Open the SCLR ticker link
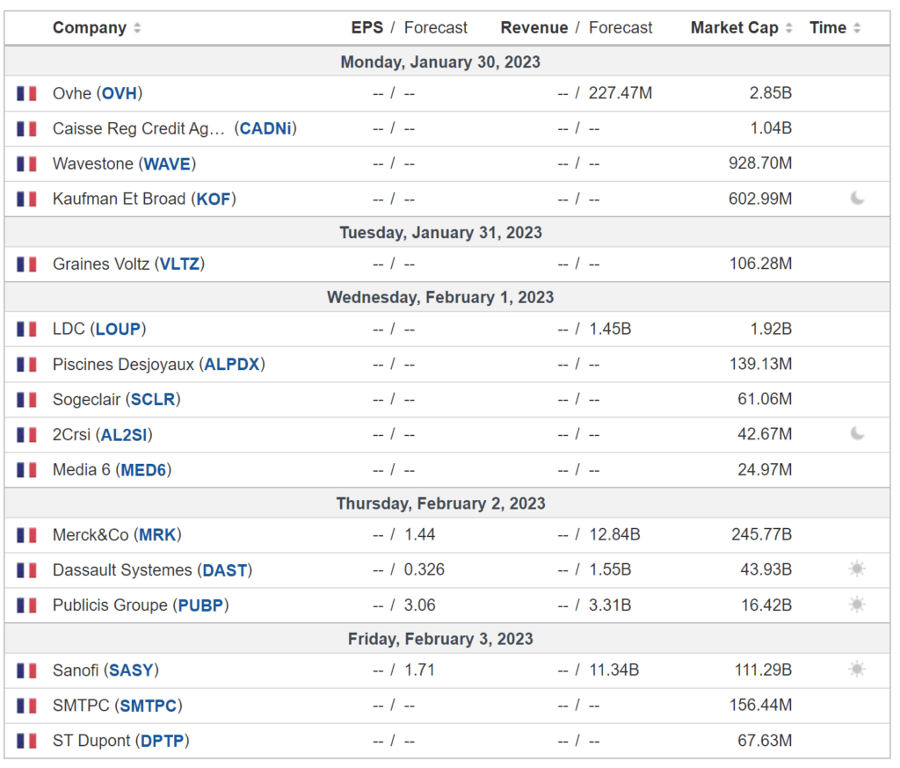Screen dimensions: 900x768 click(x=153, y=399)
